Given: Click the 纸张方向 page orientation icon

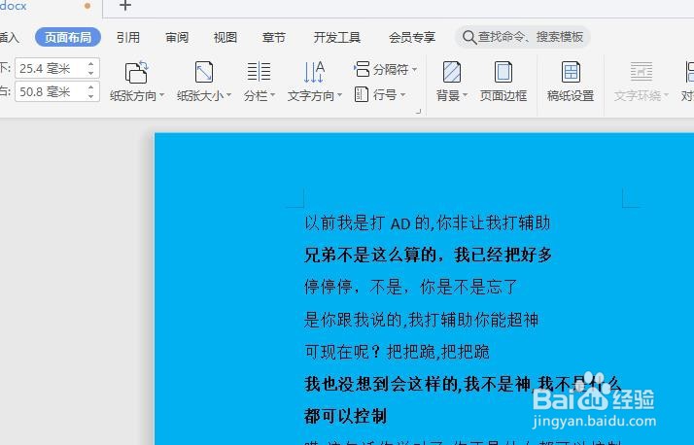Looking at the screenshot, I should [136, 72].
